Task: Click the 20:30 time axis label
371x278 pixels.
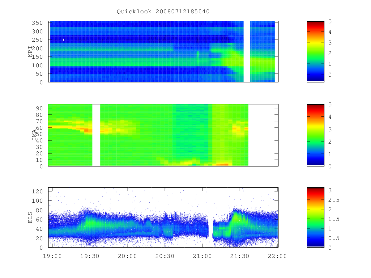Action: (x=165, y=256)
